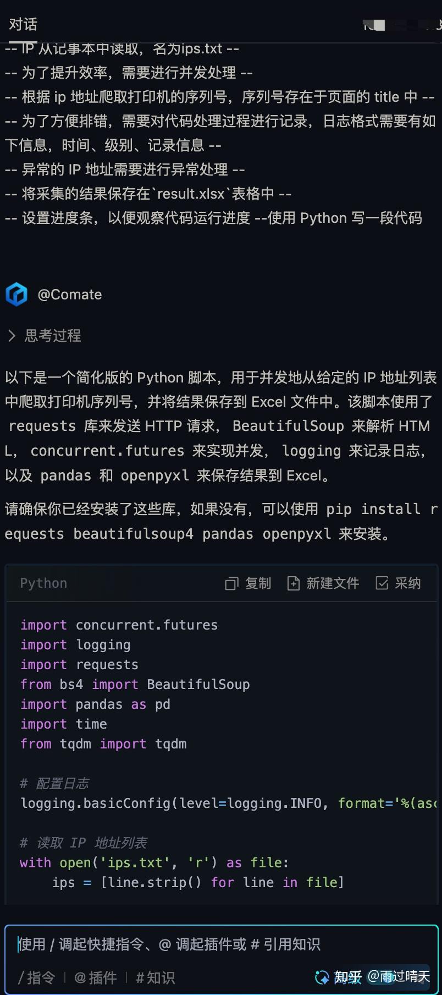Click the Comate logo icon
This screenshot has width=442, height=995.
pyautogui.click(x=17, y=294)
